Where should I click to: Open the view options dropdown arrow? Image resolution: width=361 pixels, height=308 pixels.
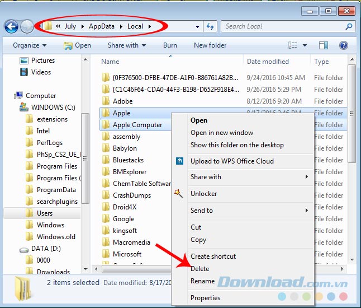305,45
